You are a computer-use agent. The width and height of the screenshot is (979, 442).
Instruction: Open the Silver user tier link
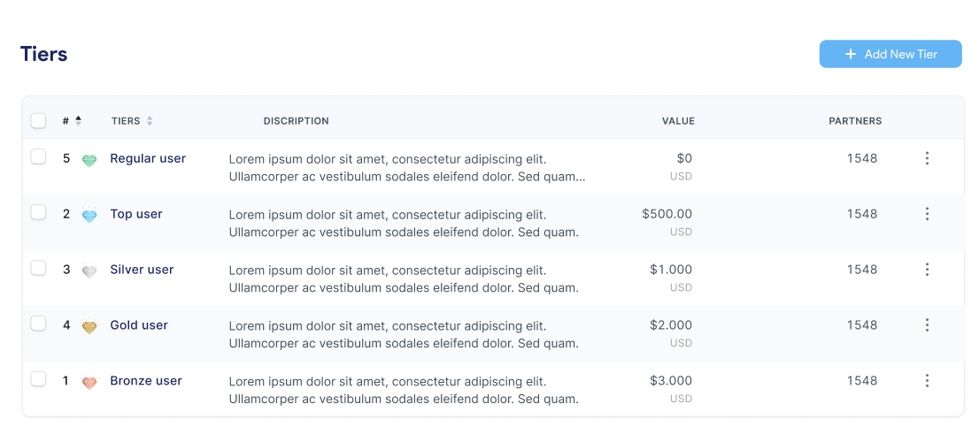point(142,270)
